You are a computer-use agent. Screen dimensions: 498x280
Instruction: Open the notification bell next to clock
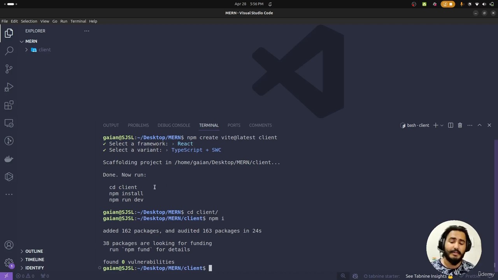click(x=270, y=4)
